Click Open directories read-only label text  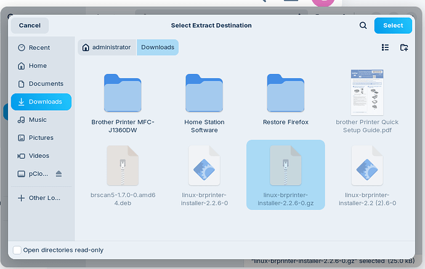point(63,250)
